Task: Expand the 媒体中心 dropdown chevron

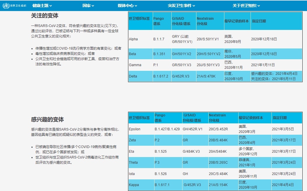Action: tap(136, 6)
